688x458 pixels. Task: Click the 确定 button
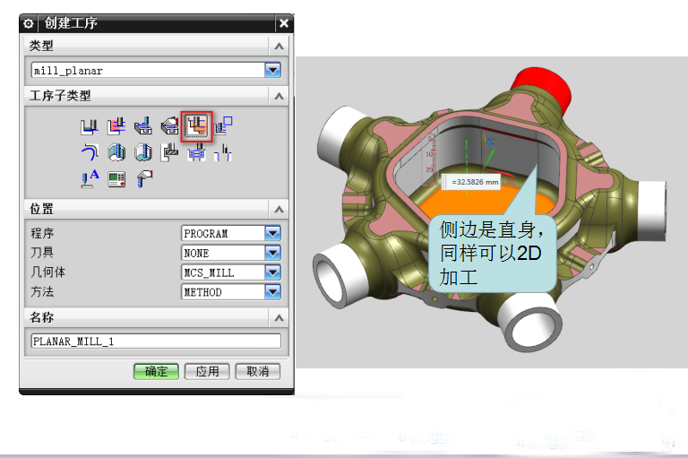[156, 371]
